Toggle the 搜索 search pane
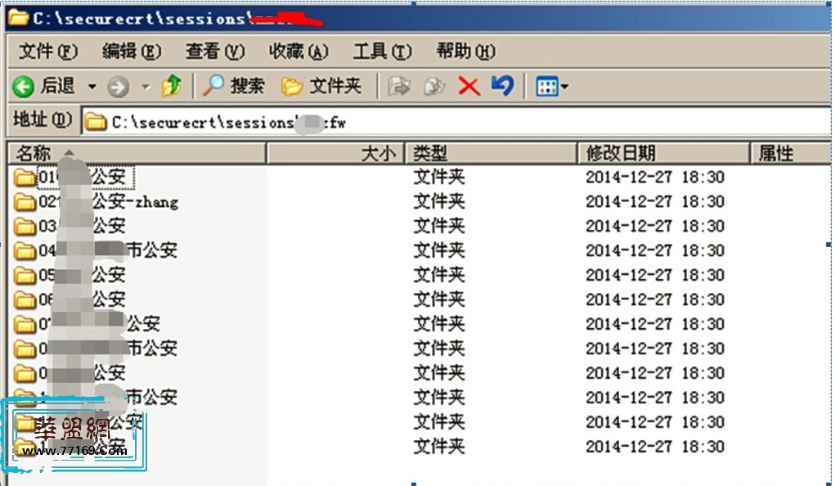Viewport: 835px width, 486px height. [x=235, y=86]
